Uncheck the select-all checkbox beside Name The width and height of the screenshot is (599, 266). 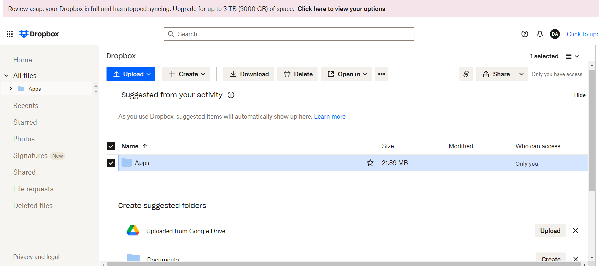coord(111,146)
